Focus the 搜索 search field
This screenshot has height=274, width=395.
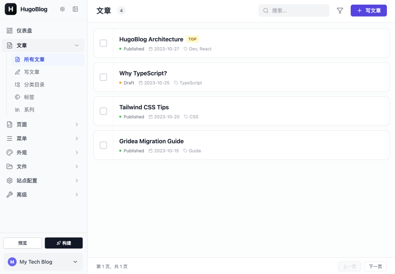point(297,11)
